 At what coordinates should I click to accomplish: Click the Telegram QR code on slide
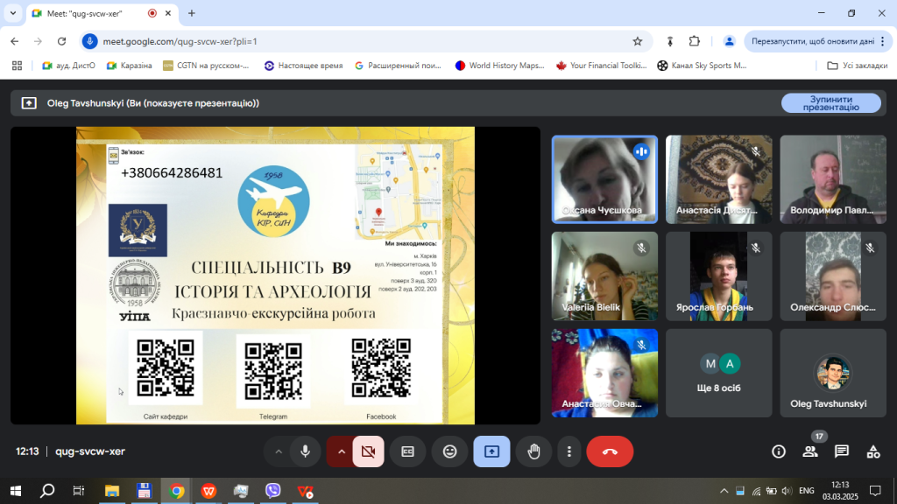(x=273, y=371)
